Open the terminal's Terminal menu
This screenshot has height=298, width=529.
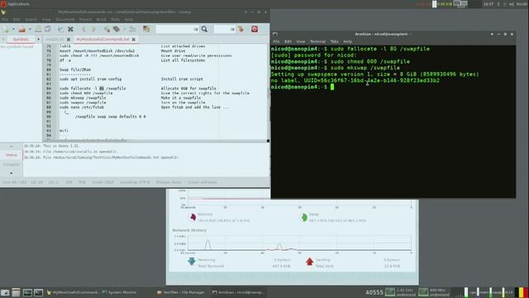tap(317, 41)
